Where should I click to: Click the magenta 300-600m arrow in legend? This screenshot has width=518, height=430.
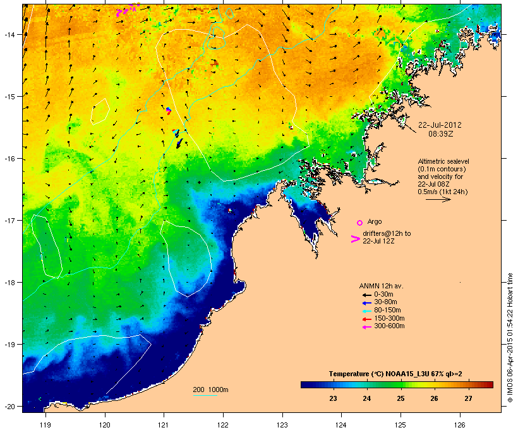click(x=366, y=327)
